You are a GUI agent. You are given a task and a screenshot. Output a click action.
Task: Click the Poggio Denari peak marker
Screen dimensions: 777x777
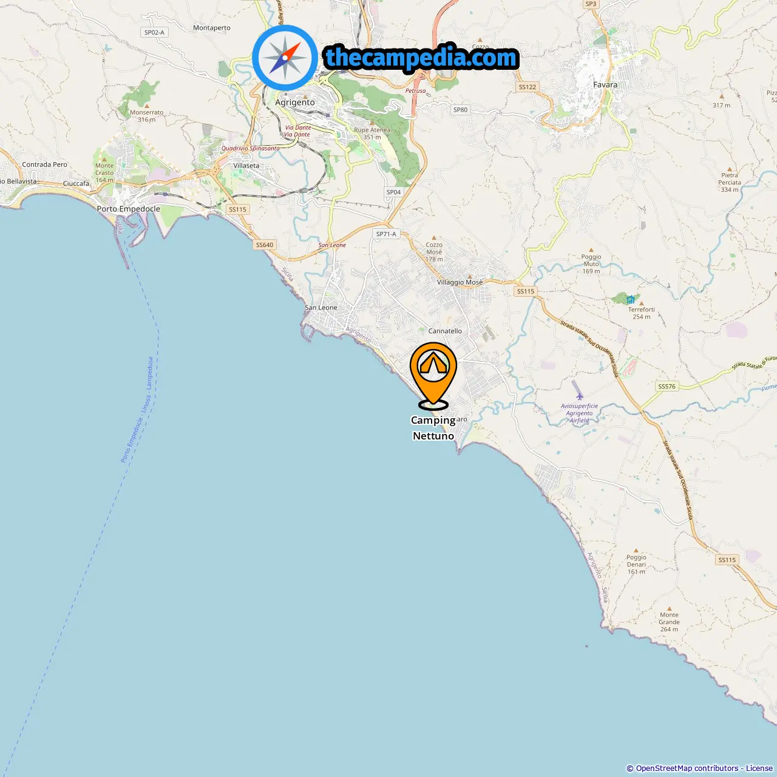(636, 550)
